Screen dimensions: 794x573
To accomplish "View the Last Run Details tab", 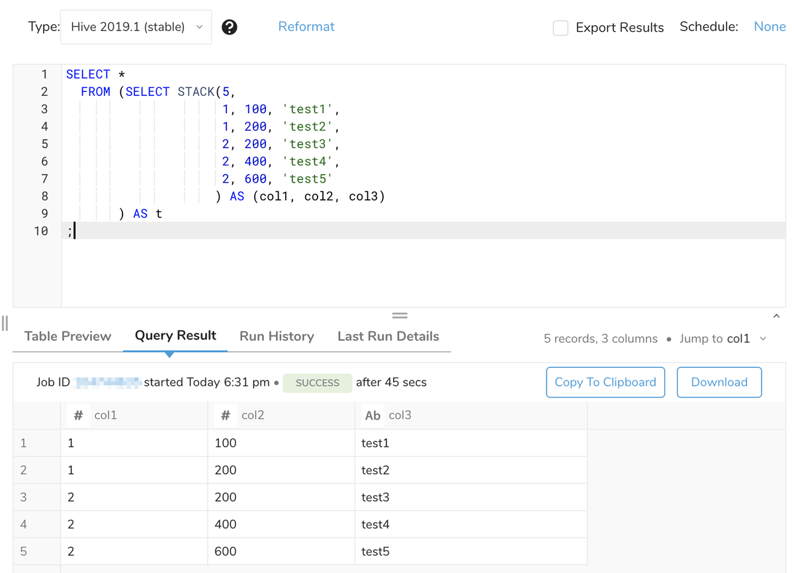I will (388, 336).
